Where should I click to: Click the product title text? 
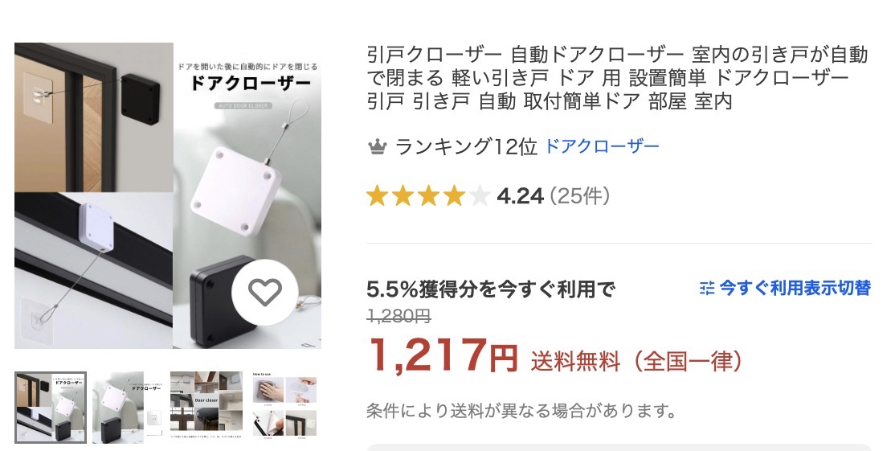617,78
